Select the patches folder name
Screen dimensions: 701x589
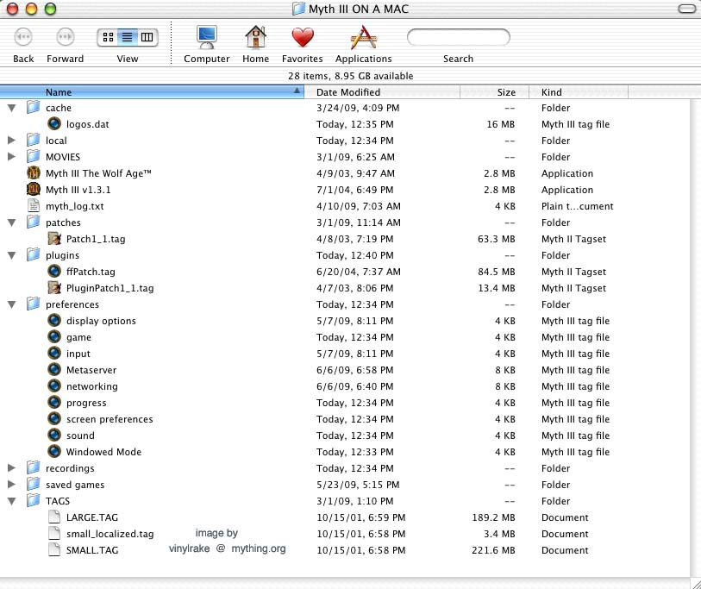(63, 222)
